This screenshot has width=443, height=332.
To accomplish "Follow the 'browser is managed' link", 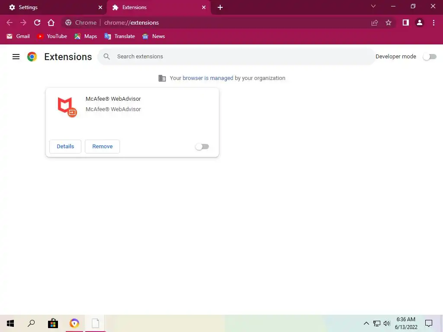I will click(208, 78).
